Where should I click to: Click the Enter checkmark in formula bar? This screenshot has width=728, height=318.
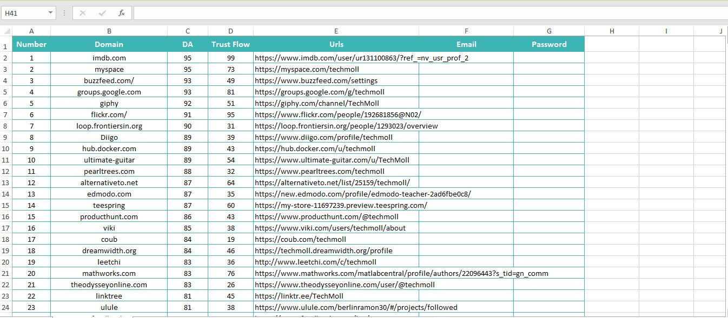coord(102,13)
